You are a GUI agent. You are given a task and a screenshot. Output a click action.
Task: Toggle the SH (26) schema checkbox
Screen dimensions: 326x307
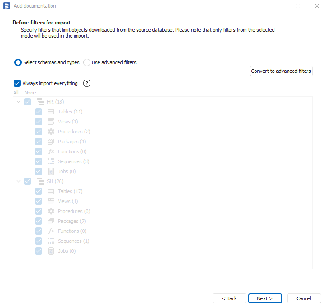(28, 181)
